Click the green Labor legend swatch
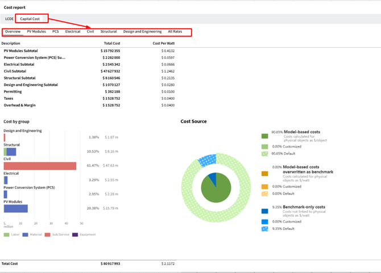 pos(6,234)
